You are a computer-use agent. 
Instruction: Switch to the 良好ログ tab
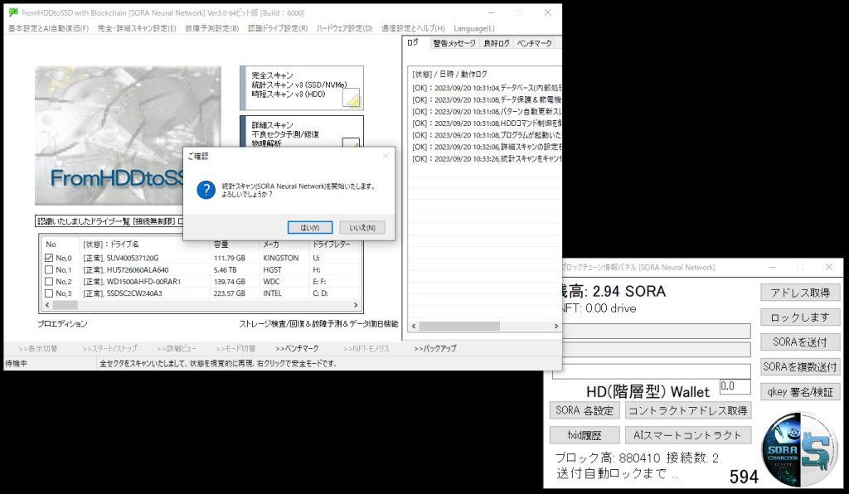497,43
